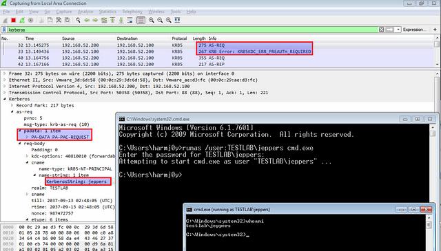Close the capture file via the toolbar X icon
This screenshot has width=441, height=251.
pyautogui.click(x=59, y=20)
